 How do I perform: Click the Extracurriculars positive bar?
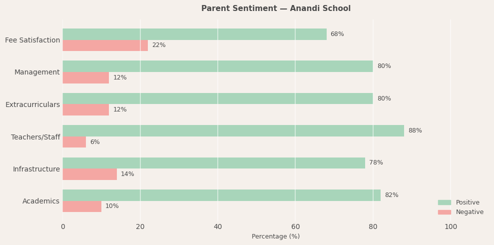217,98
